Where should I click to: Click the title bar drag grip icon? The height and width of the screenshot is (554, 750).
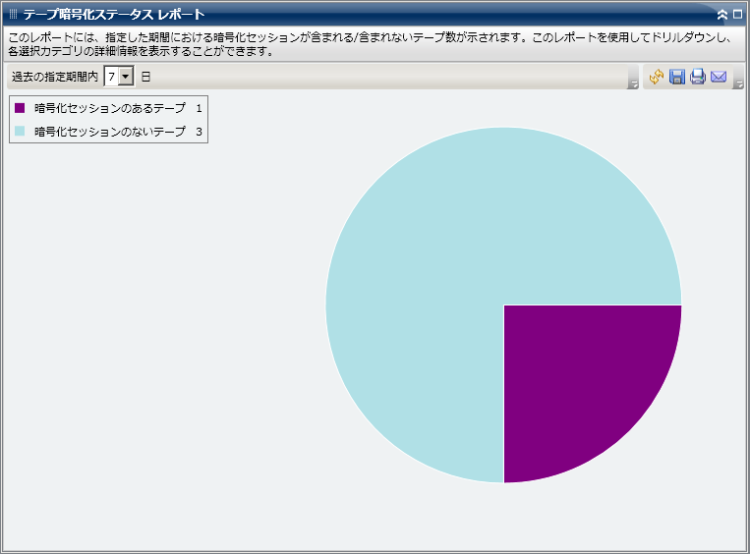pyautogui.click(x=13, y=15)
